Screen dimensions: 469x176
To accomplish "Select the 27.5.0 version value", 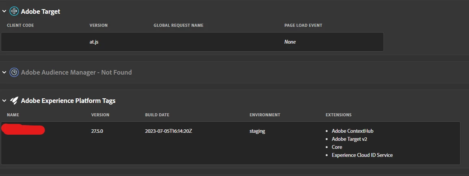I will pyautogui.click(x=97, y=131).
